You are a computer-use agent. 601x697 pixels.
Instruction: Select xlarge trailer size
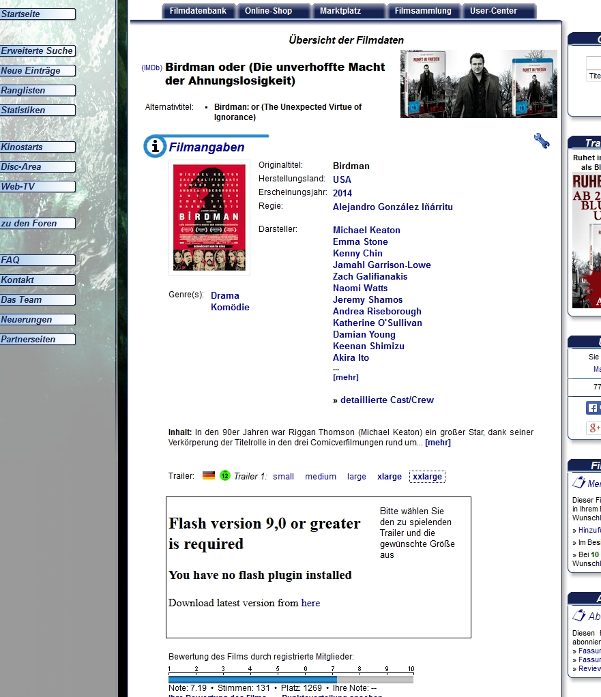[390, 477]
